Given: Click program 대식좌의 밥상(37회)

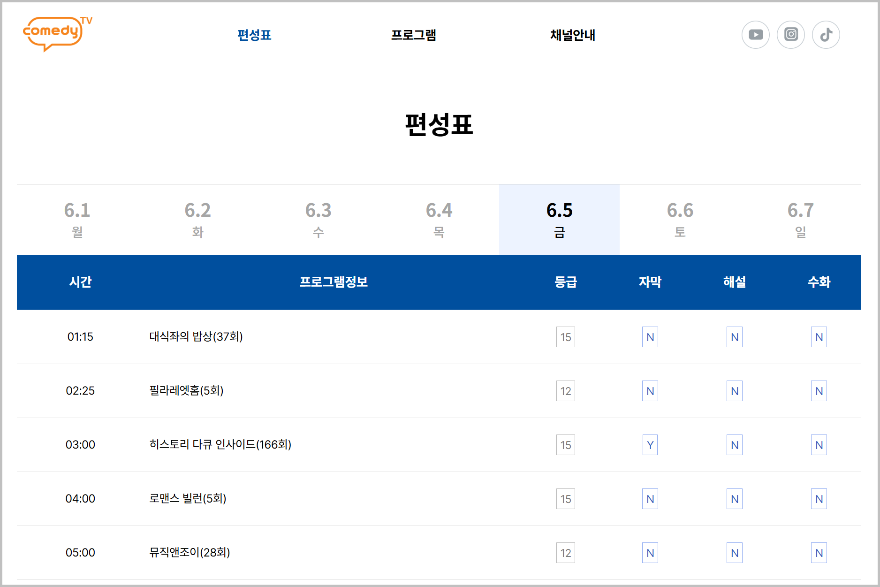Looking at the screenshot, I should point(196,336).
